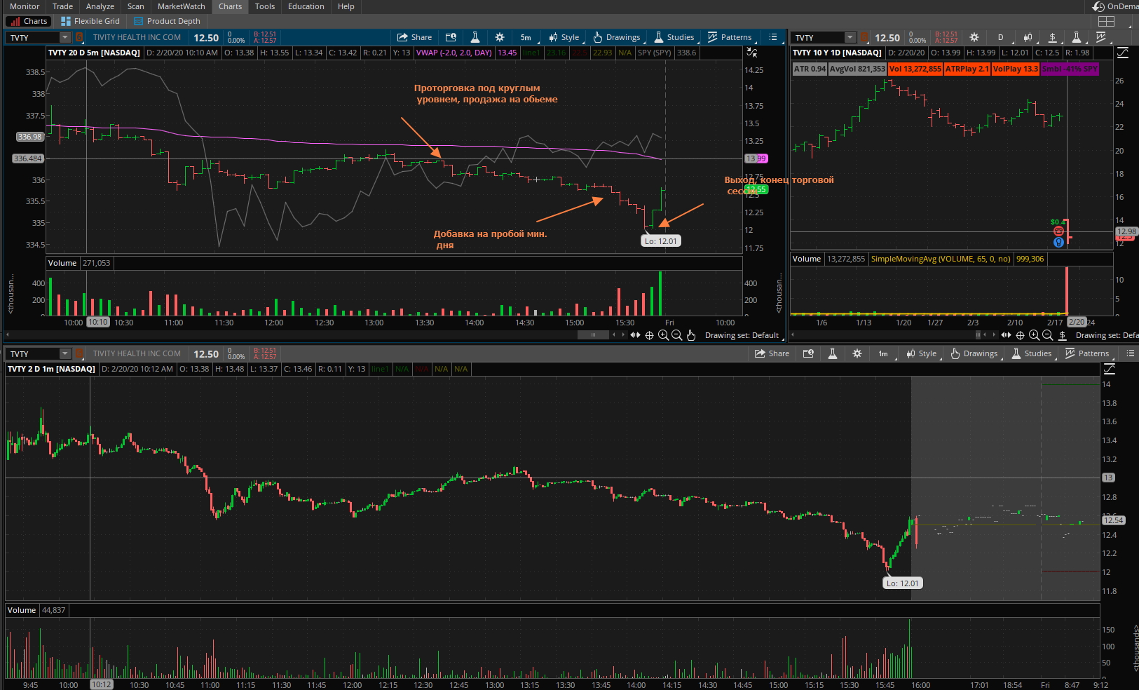1139x690 pixels.
Task: Open the Analyze tab
Action: tap(100, 6)
